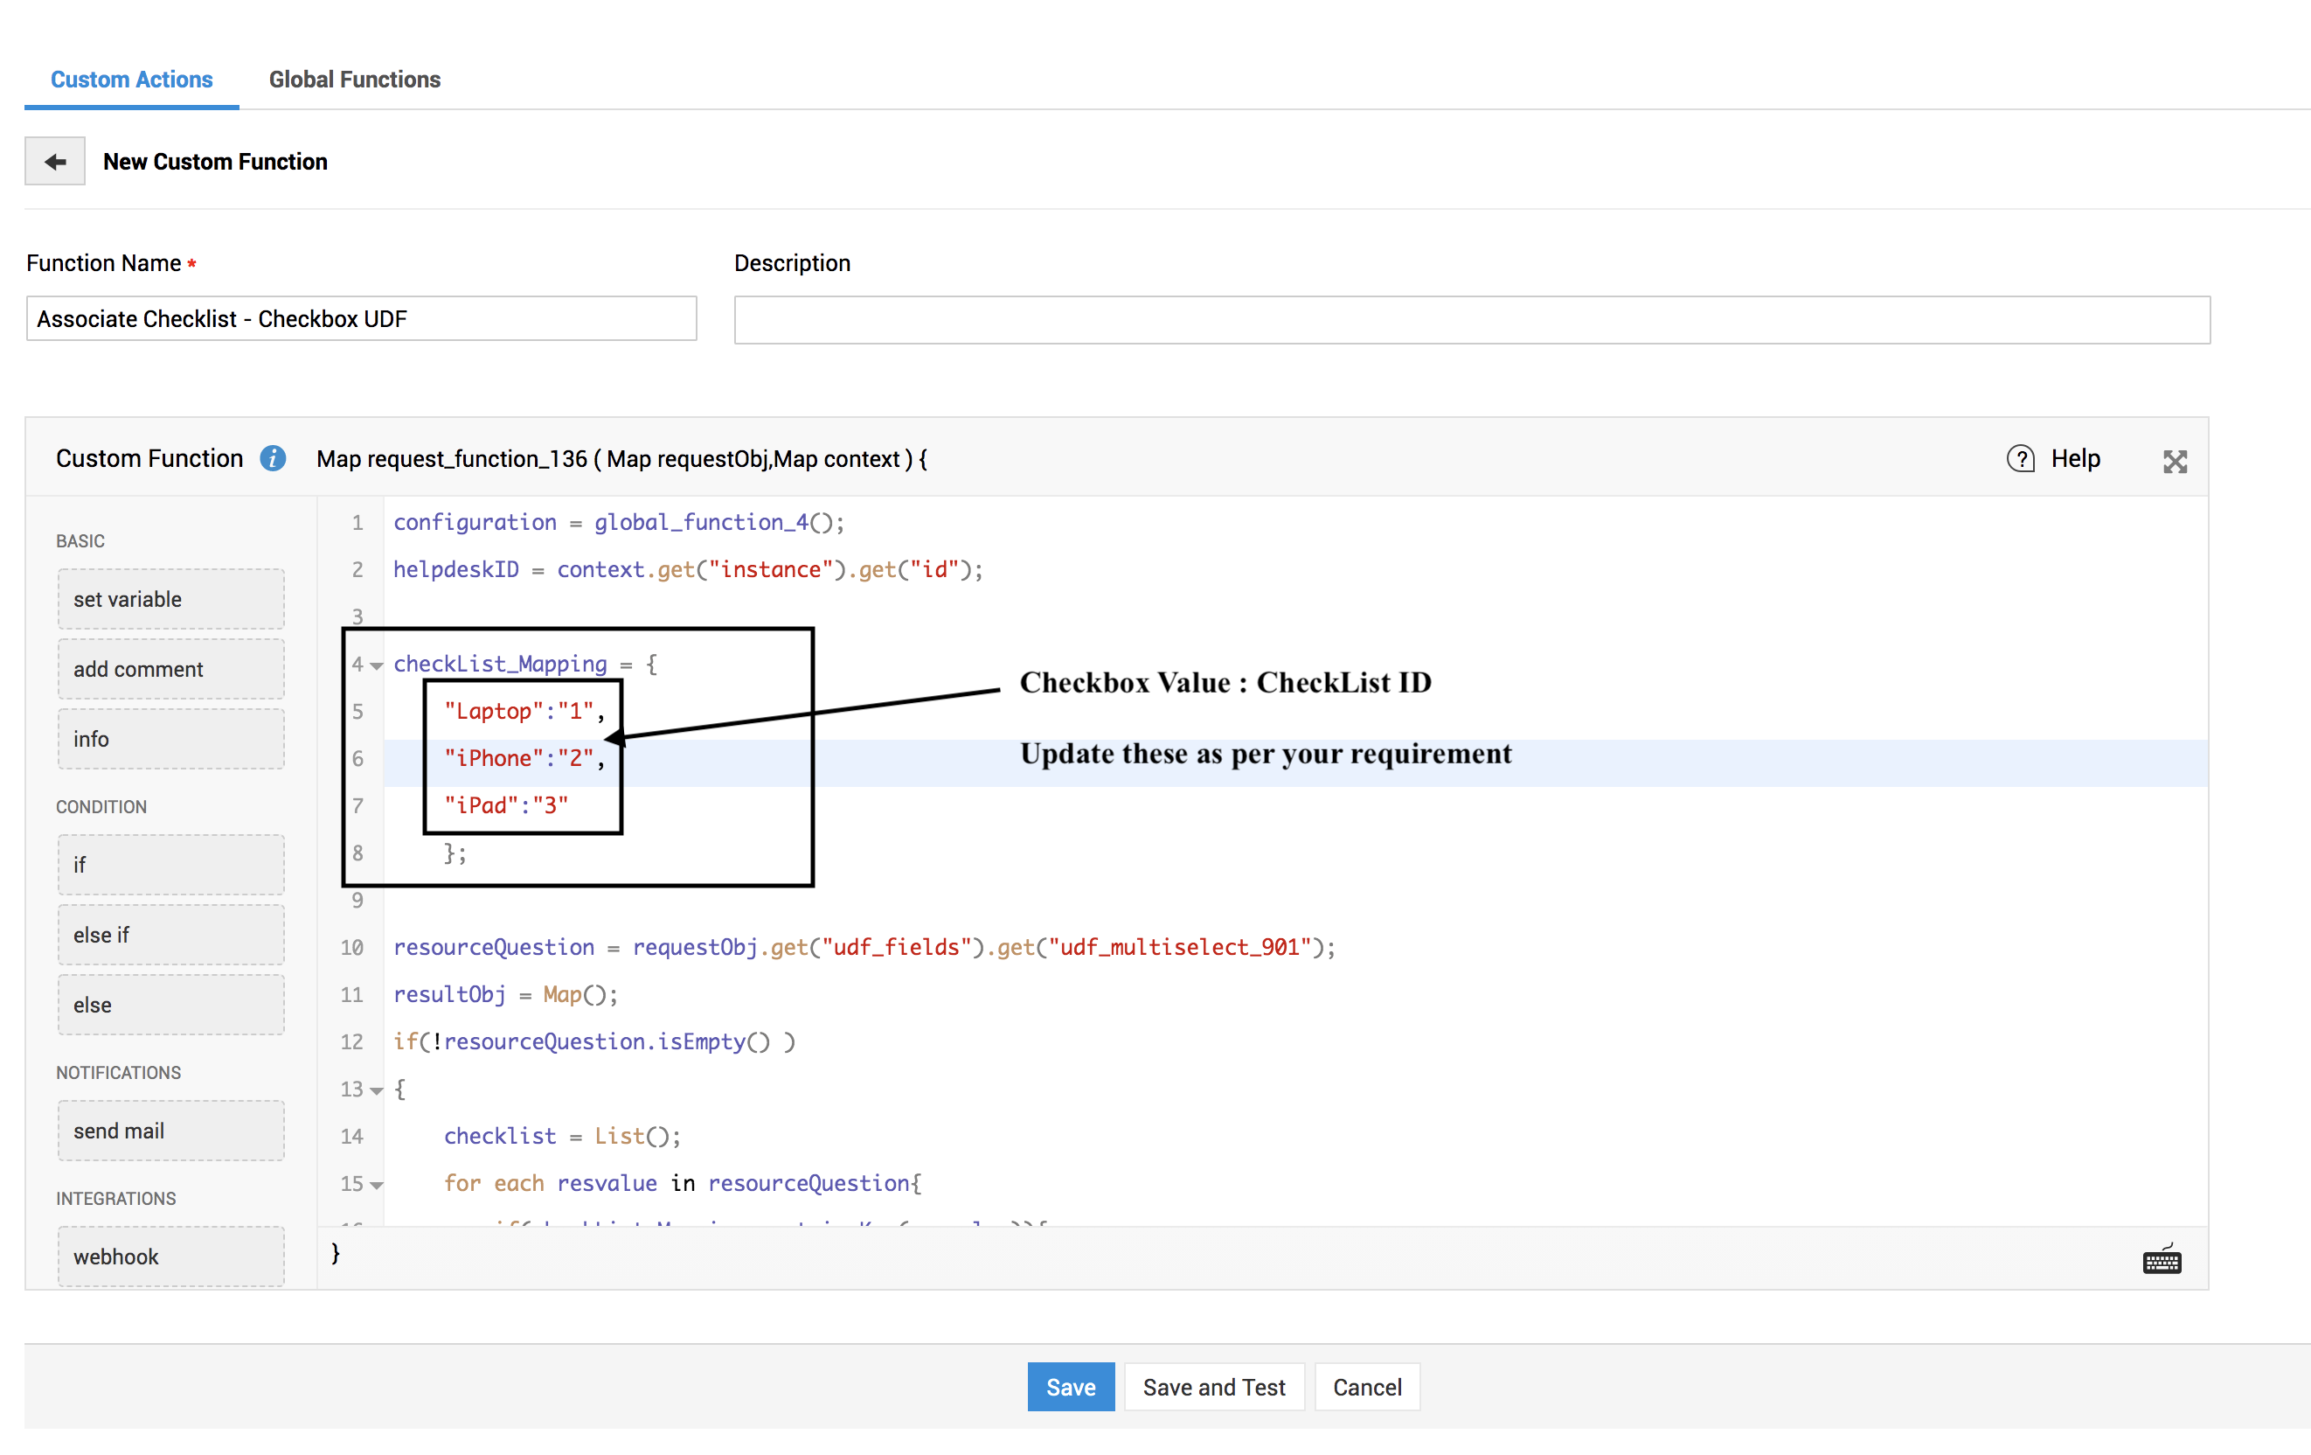
Task: Switch to the Global Functions tab
Action: coord(354,80)
